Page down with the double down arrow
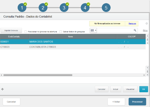The height and width of the screenshot is (107, 150). (x=147, y=71)
